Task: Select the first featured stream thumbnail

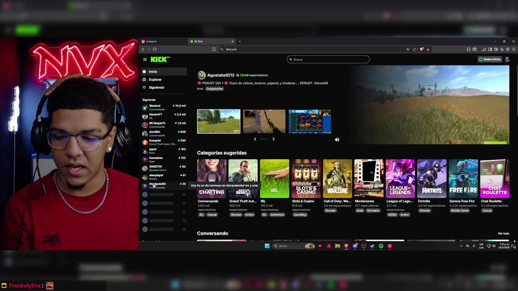Action: pyautogui.click(x=219, y=121)
